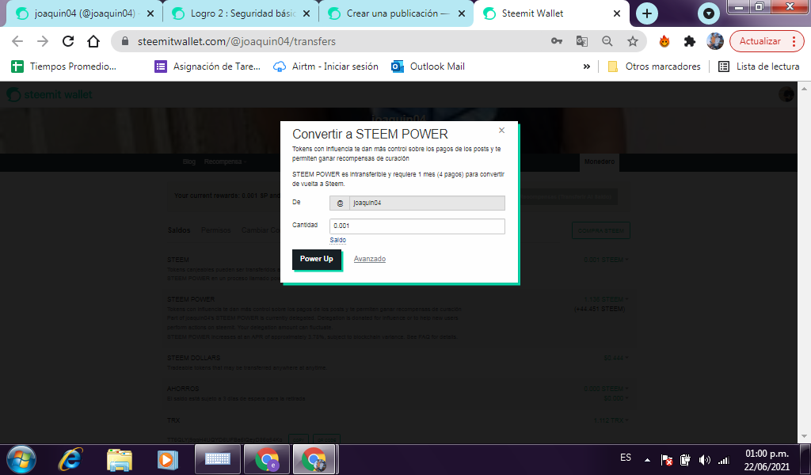Expand the $0.444 Steem Dollars dropdown

616,358
